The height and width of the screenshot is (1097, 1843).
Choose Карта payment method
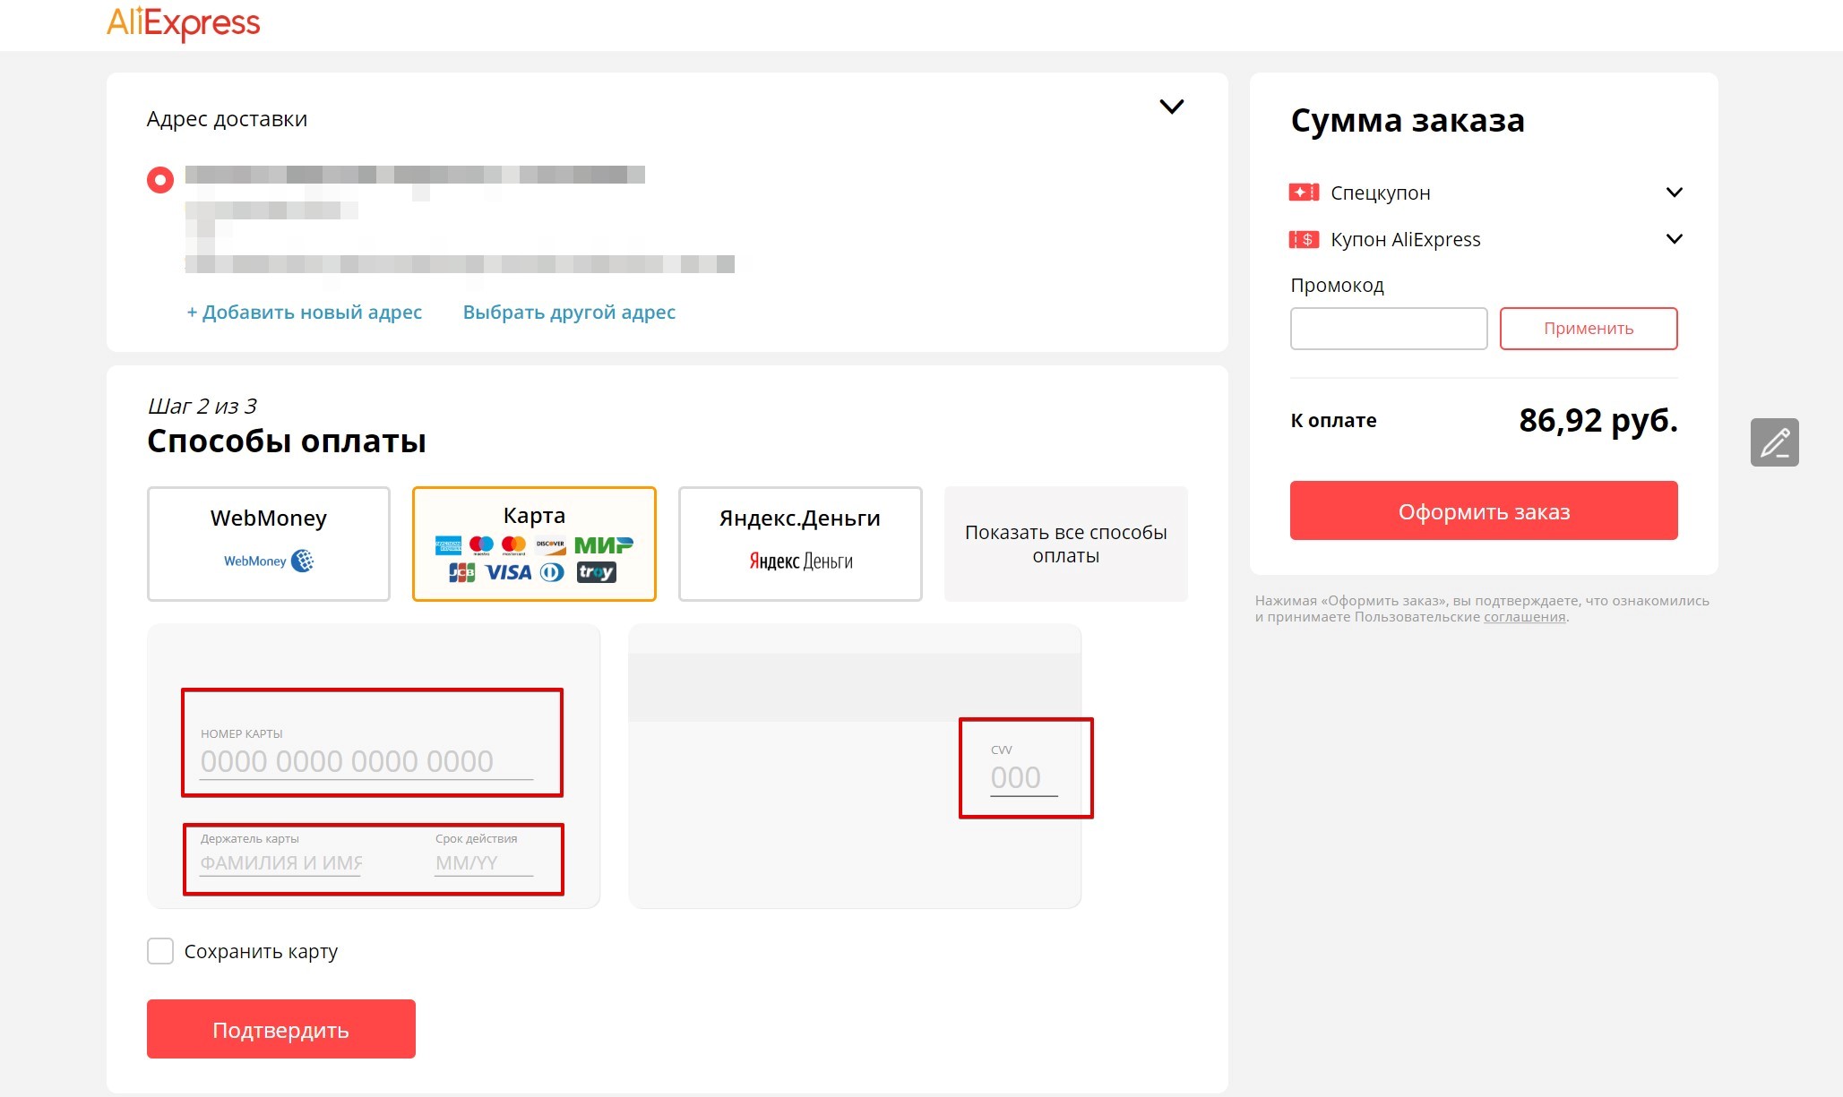pos(534,544)
